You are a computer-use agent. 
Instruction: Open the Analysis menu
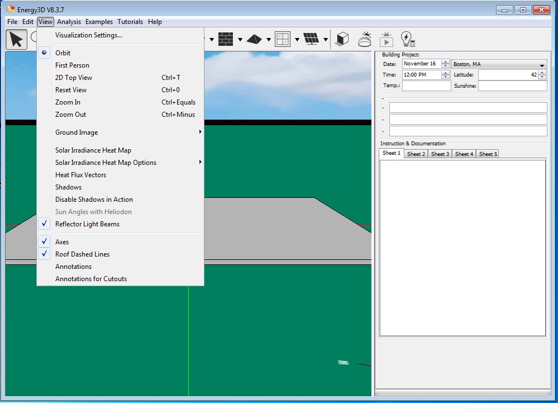coord(69,22)
